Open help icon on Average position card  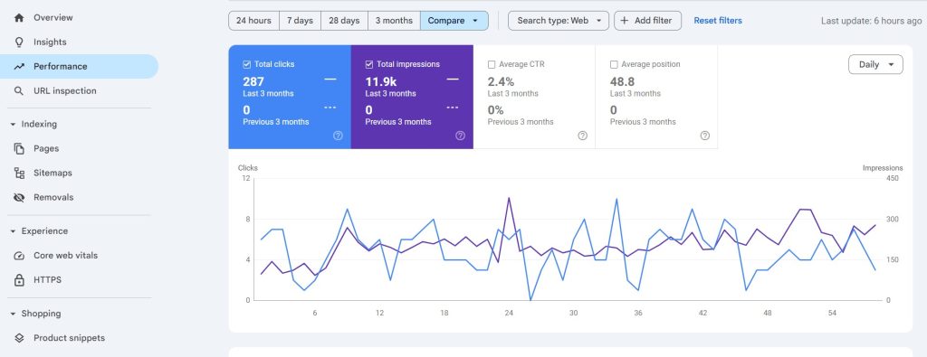704,136
